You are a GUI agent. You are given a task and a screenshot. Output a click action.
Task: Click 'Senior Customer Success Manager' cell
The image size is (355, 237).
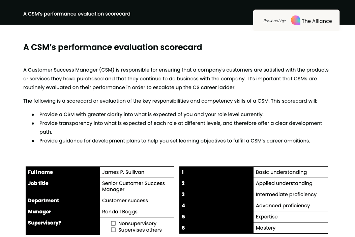tap(134, 186)
